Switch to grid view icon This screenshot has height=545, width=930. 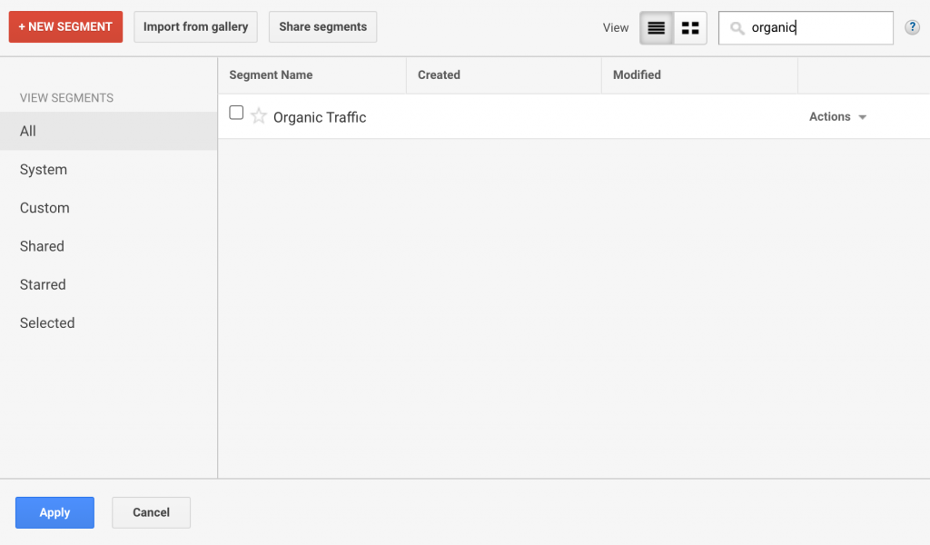pyautogui.click(x=690, y=28)
